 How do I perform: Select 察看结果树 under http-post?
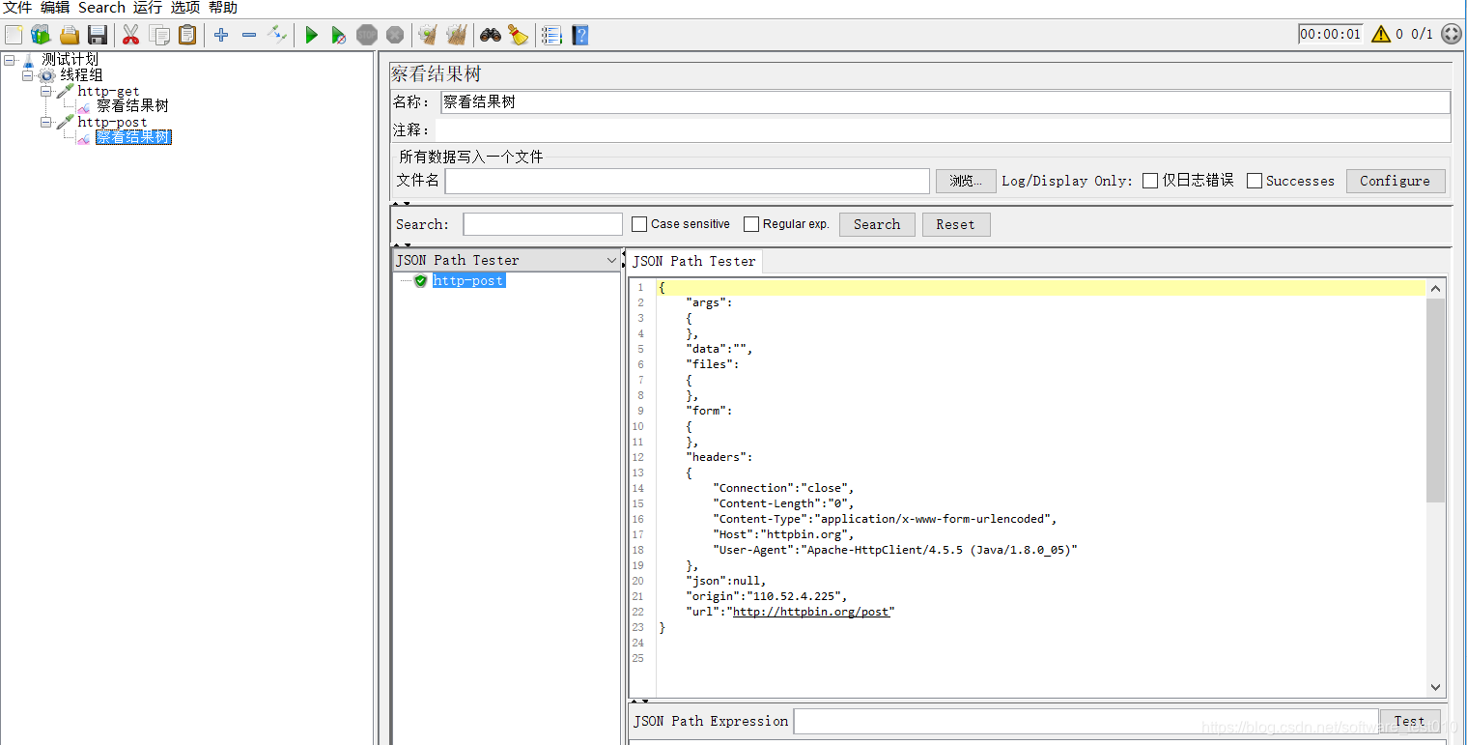tap(133, 137)
